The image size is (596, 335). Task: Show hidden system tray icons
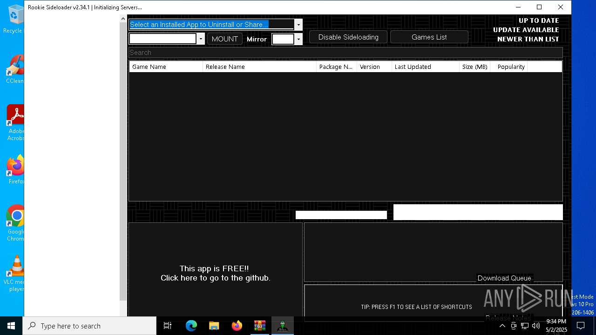point(502,326)
